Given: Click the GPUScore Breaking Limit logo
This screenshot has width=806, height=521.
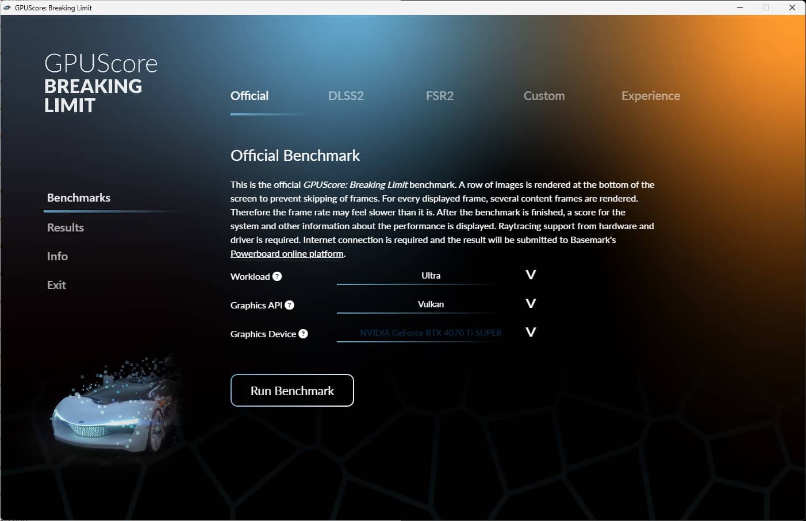Looking at the screenshot, I should [101, 83].
